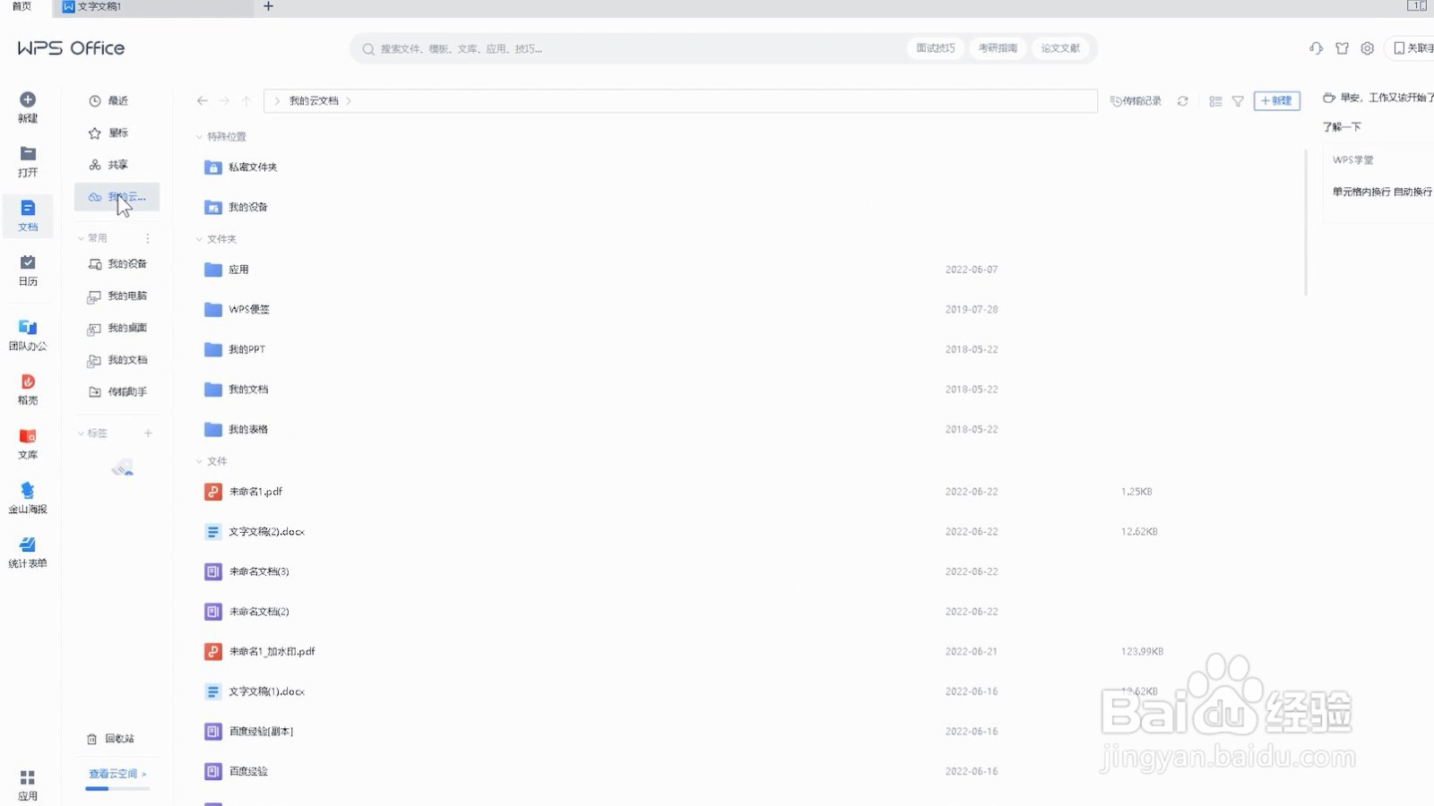Click the 新建 button in toolbar
This screenshot has width=1434, height=806.
coord(1276,101)
